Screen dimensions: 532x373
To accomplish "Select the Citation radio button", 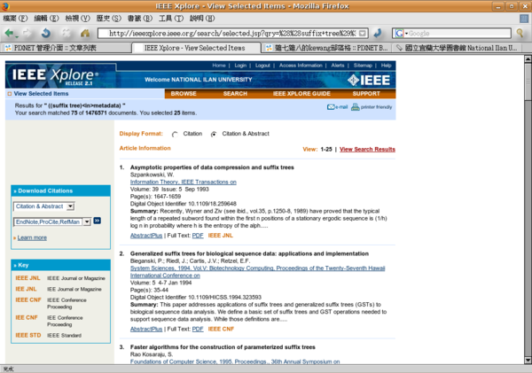I will coord(175,135).
